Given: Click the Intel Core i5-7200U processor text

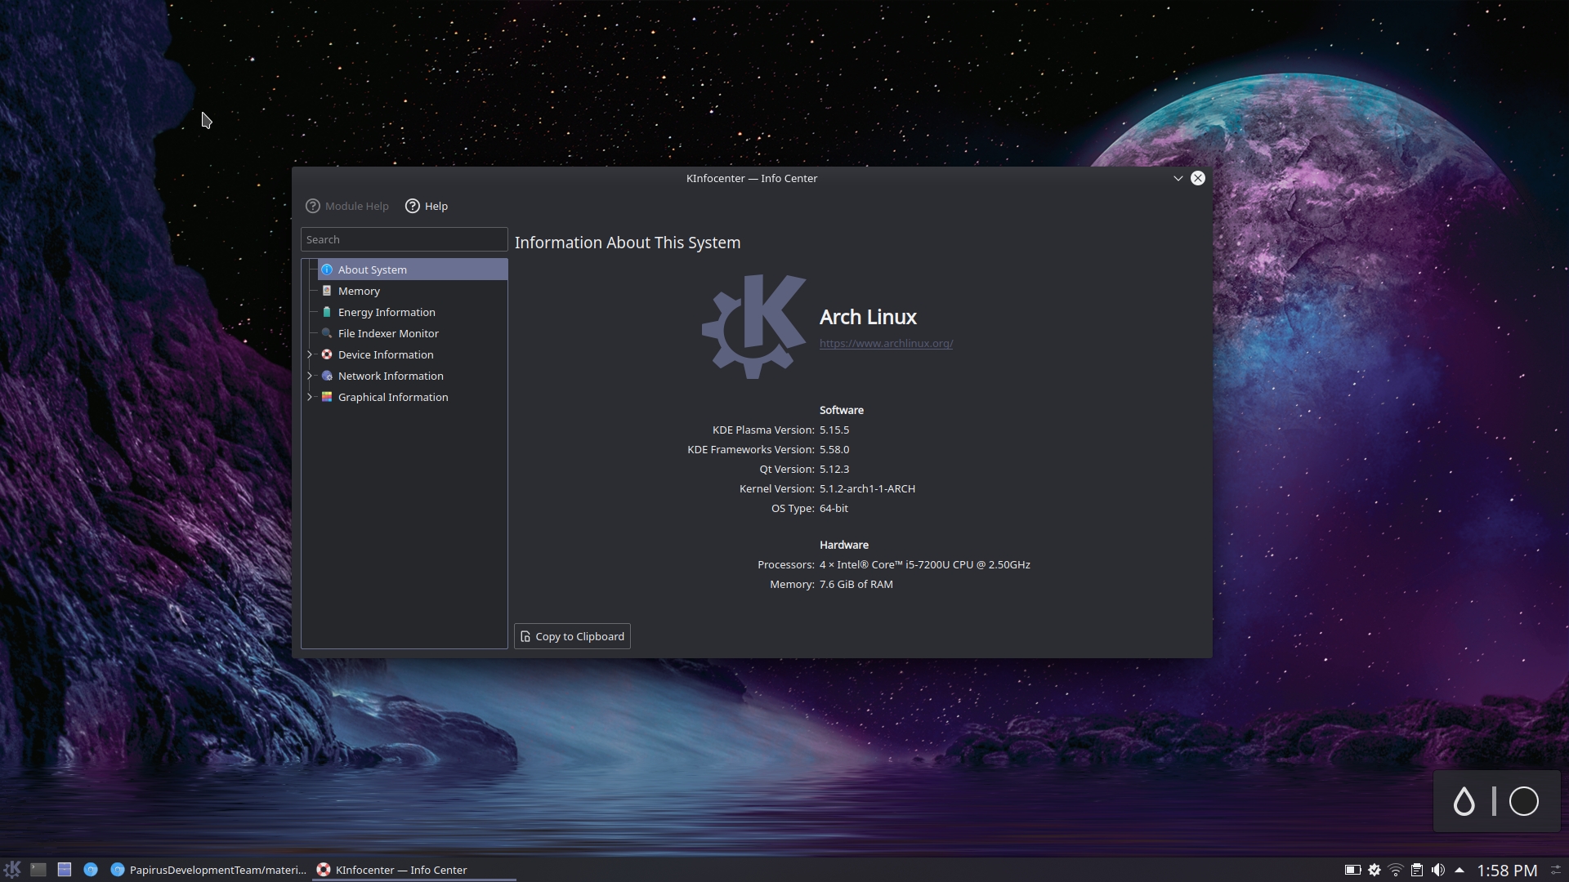Looking at the screenshot, I should point(925,564).
